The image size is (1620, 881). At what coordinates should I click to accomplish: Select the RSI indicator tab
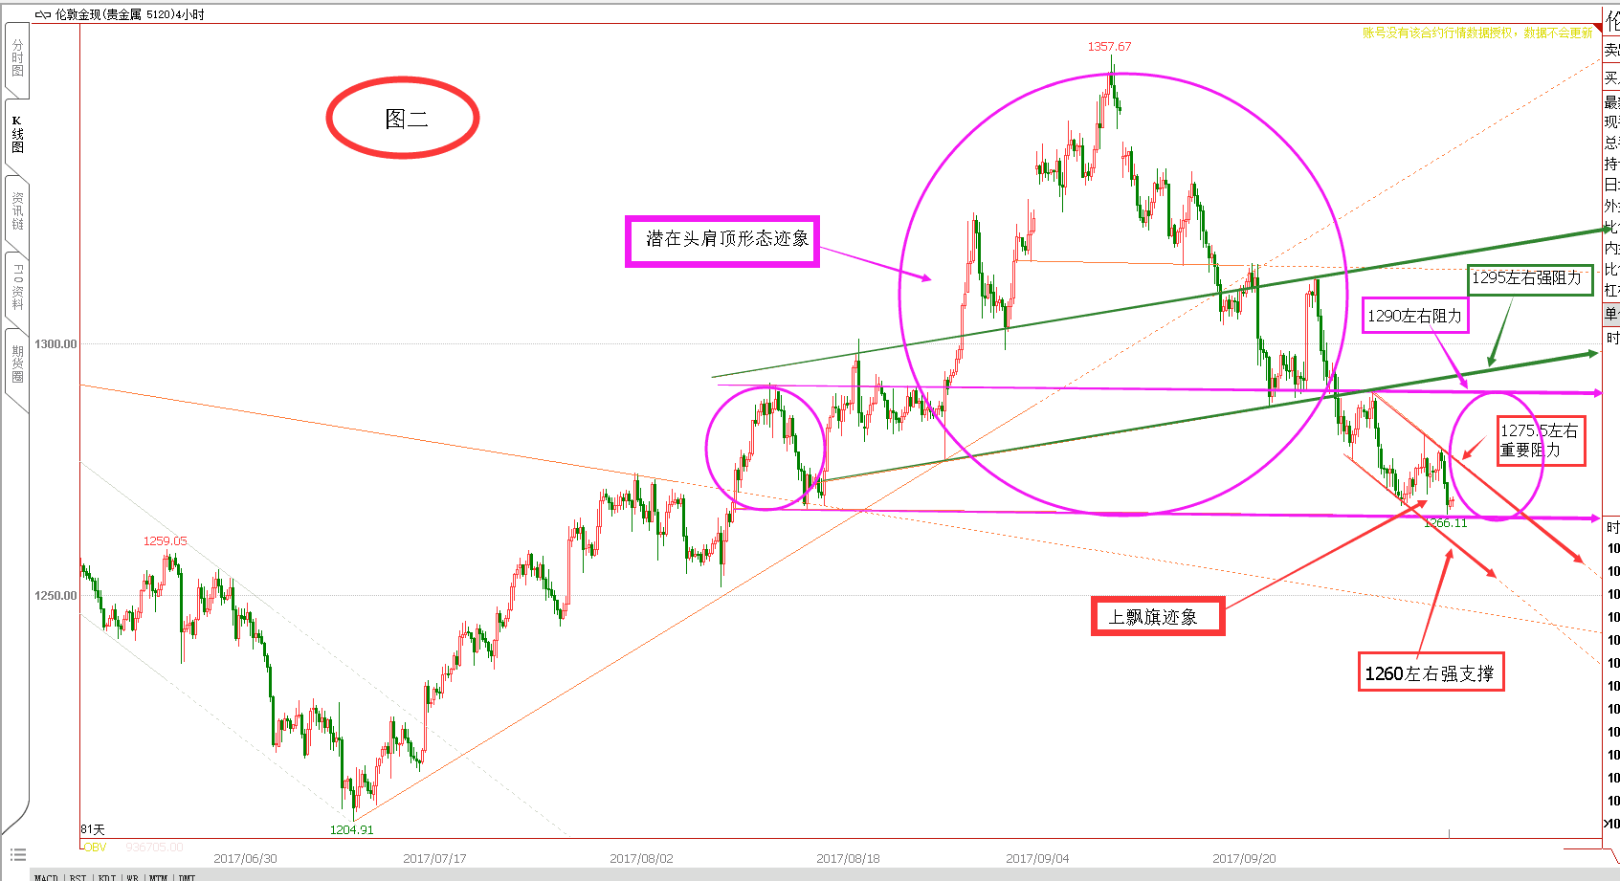coord(78,876)
